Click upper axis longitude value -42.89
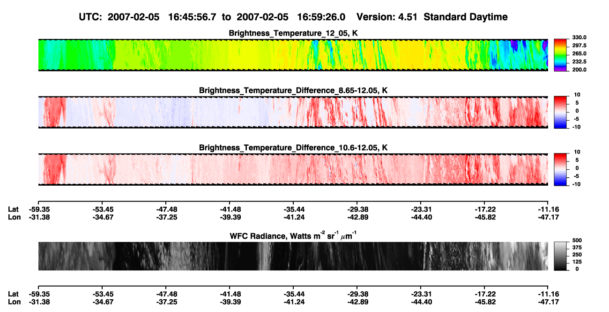Screen dimensions: 609x312 click(x=357, y=218)
